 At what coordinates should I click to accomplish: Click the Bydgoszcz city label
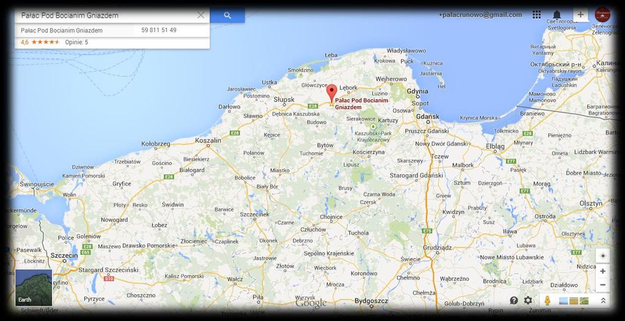(370, 300)
